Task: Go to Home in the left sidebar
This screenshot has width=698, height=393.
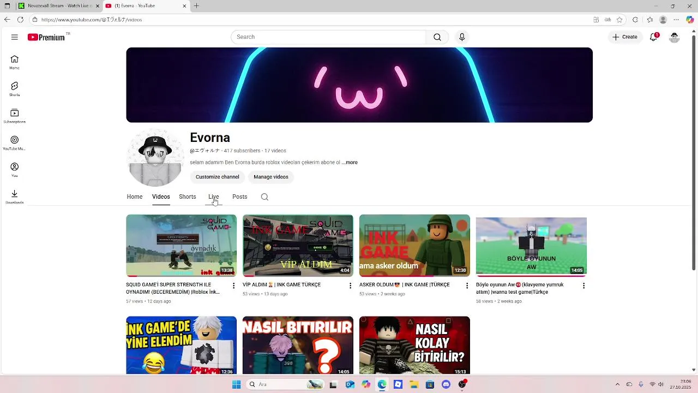Action: pyautogui.click(x=15, y=62)
